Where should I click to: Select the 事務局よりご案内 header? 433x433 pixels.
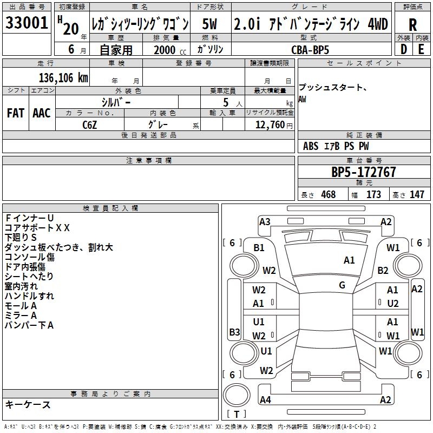point(110,394)
